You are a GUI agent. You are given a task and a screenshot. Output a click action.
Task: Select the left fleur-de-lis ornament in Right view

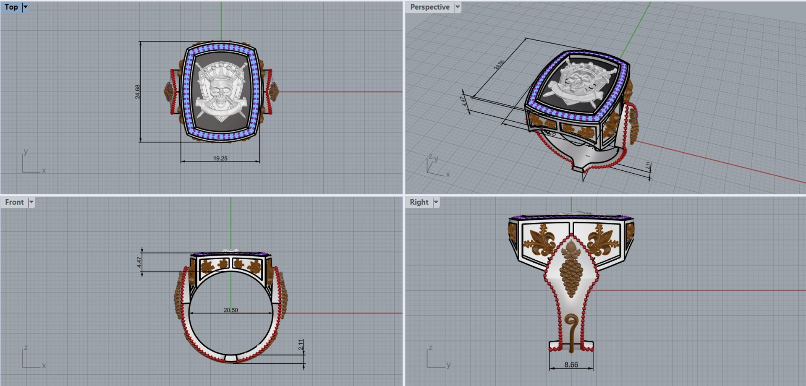click(x=540, y=241)
